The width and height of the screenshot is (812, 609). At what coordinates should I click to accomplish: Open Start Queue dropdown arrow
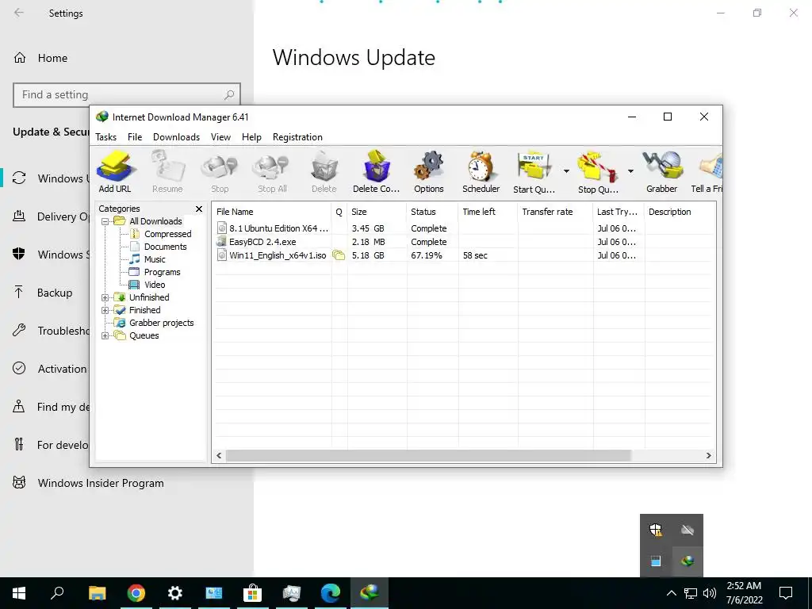[x=566, y=171]
